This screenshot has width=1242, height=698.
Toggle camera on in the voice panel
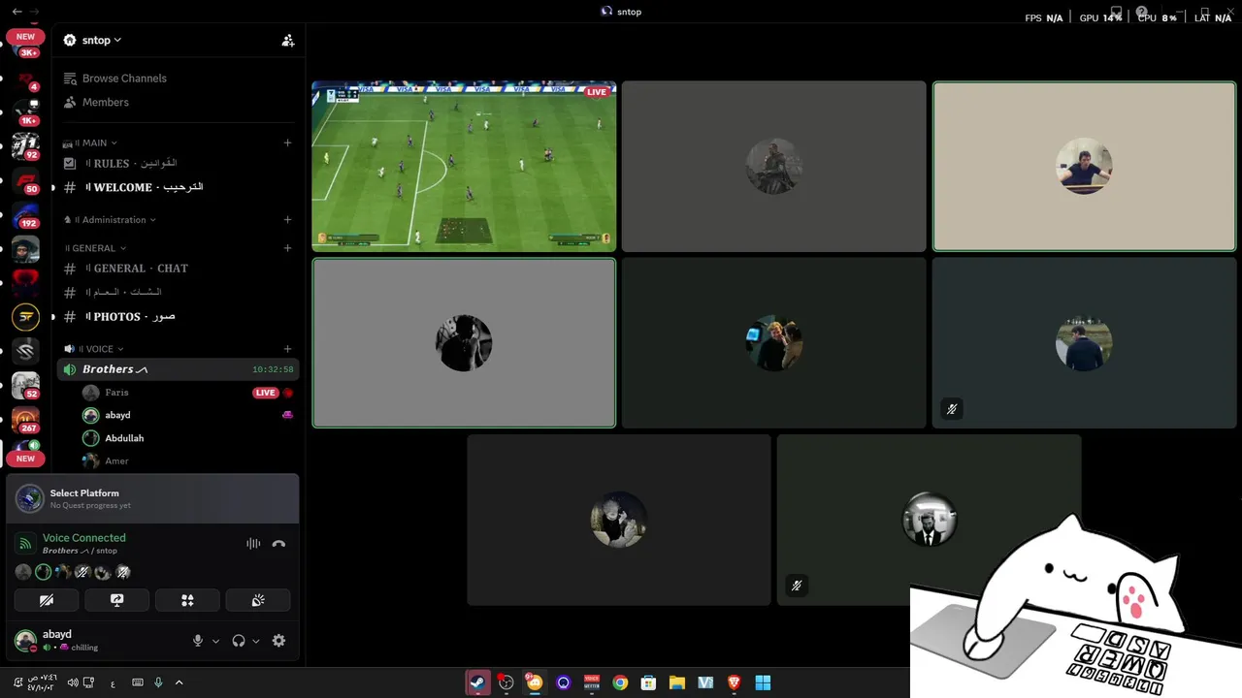tap(47, 600)
